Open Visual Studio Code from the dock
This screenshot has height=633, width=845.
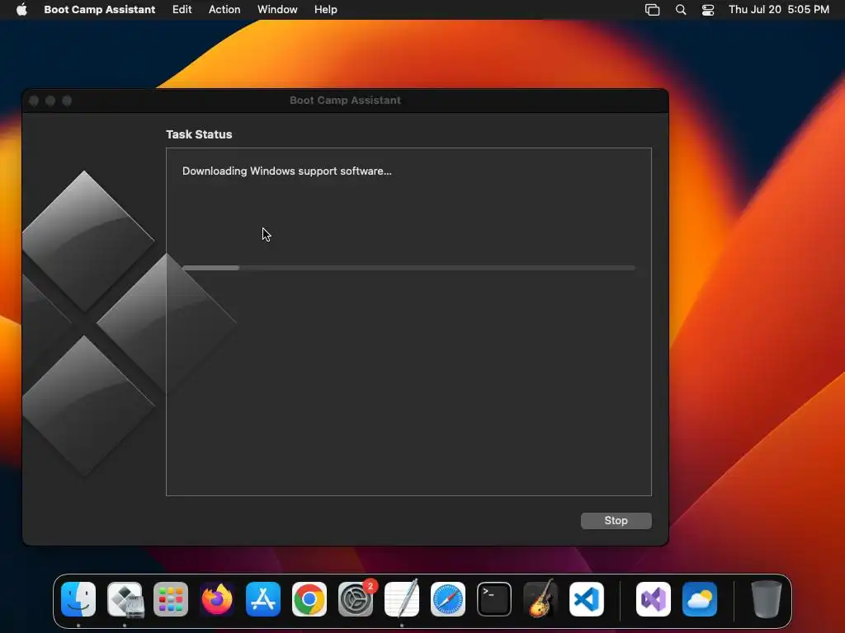[587, 599]
